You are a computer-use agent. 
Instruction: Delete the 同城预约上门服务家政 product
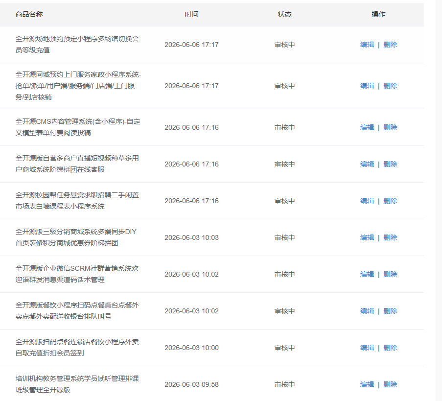click(390, 86)
